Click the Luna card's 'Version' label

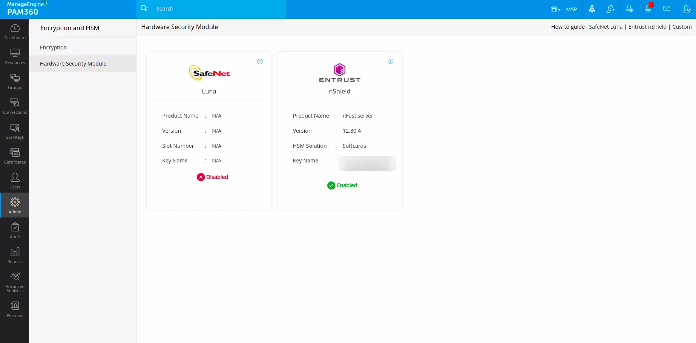point(172,131)
